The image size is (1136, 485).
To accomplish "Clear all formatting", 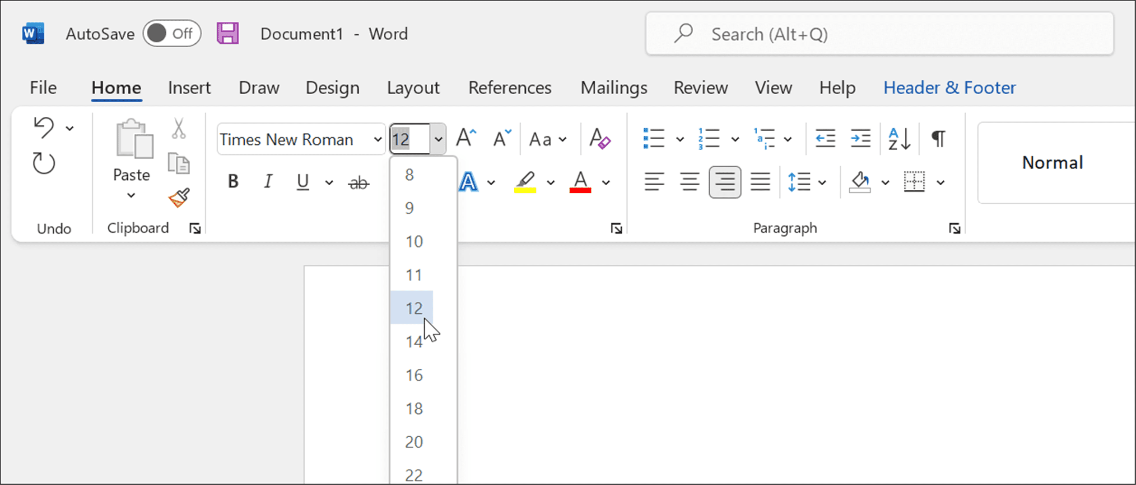I will click(600, 139).
